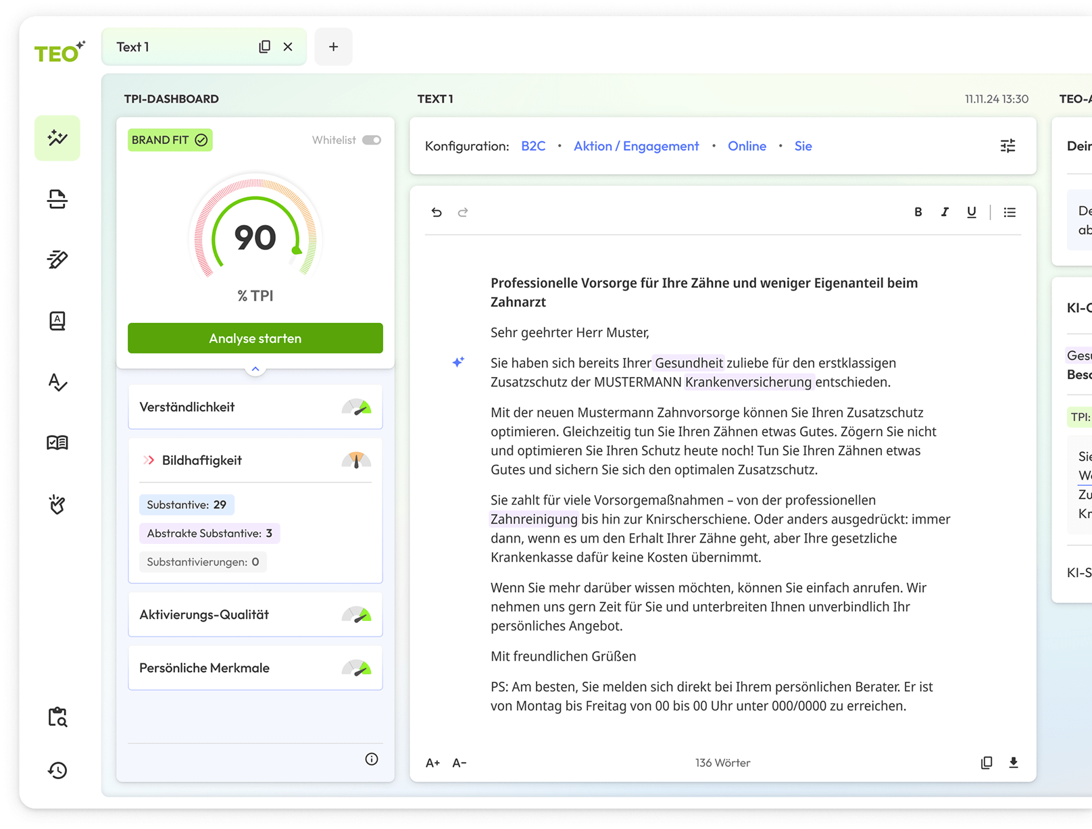
Task: Open the dictionary book 'A' sidebar icon
Action: pos(57,321)
